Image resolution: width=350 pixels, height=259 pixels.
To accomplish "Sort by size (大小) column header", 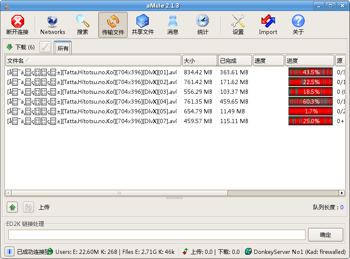I will [200, 61].
